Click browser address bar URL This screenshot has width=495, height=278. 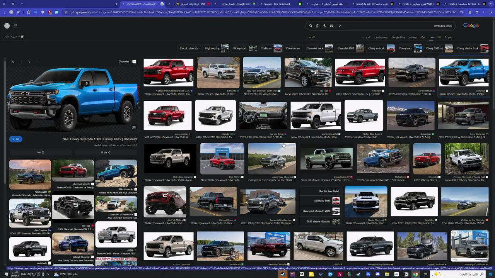click(x=267, y=12)
